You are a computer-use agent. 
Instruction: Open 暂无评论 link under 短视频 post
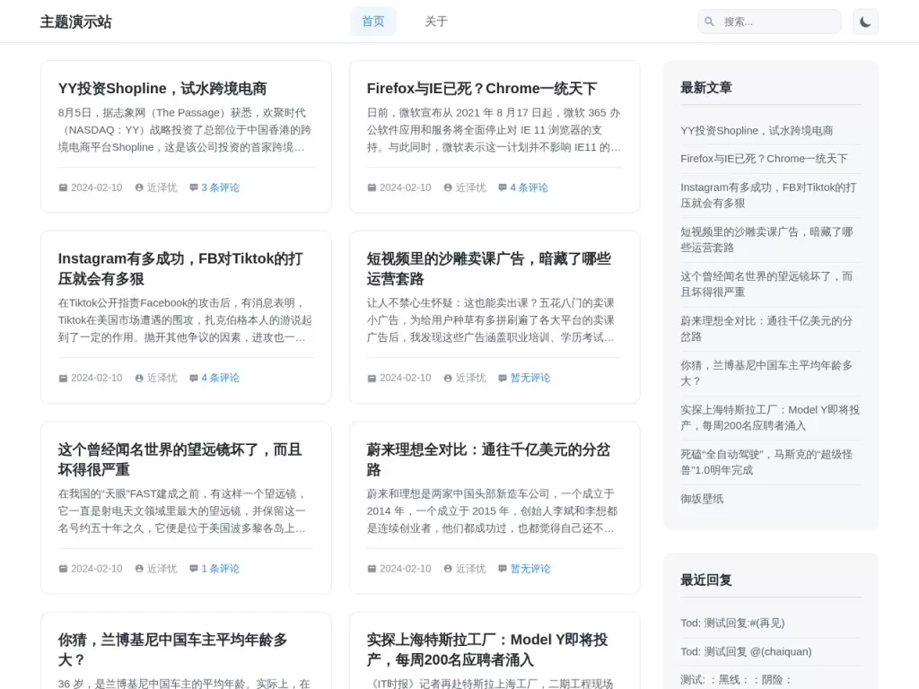point(530,378)
